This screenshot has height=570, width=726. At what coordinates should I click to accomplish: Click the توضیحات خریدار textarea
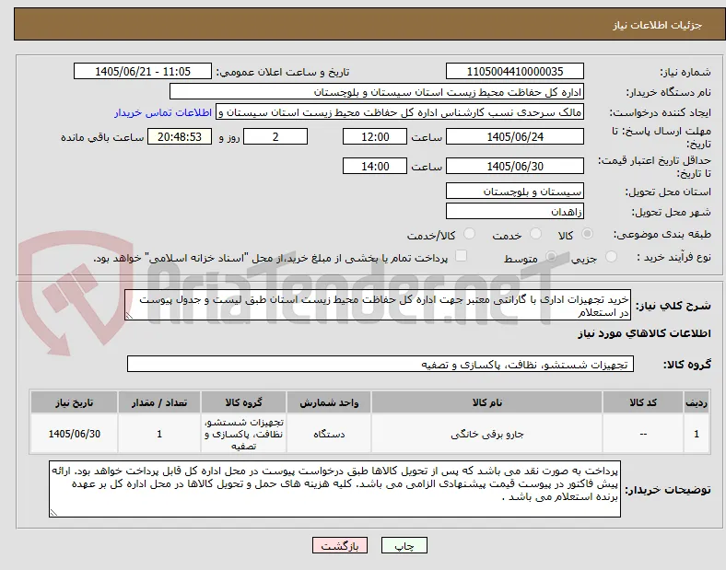334,489
